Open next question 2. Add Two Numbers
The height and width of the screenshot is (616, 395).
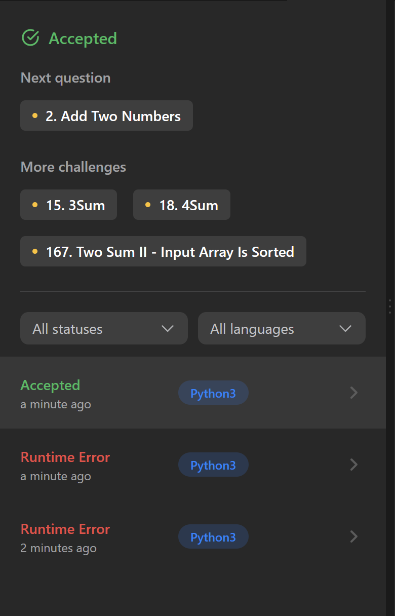106,115
